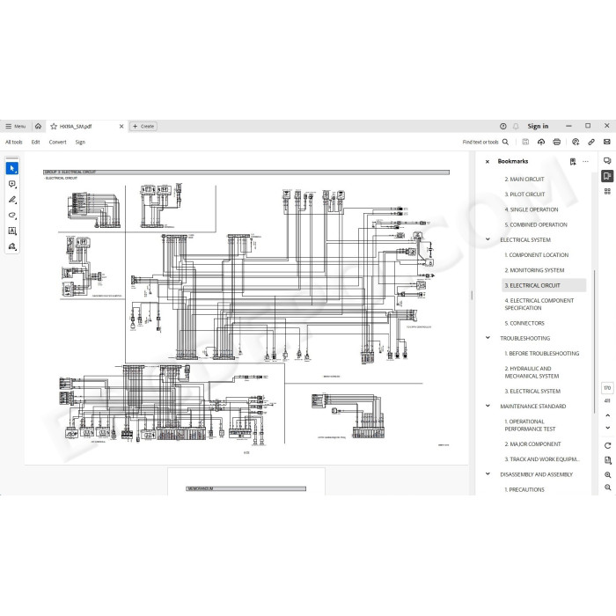The height and width of the screenshot is (616, 616).
Task: Go to the Home icon
Action: [38, 126]
